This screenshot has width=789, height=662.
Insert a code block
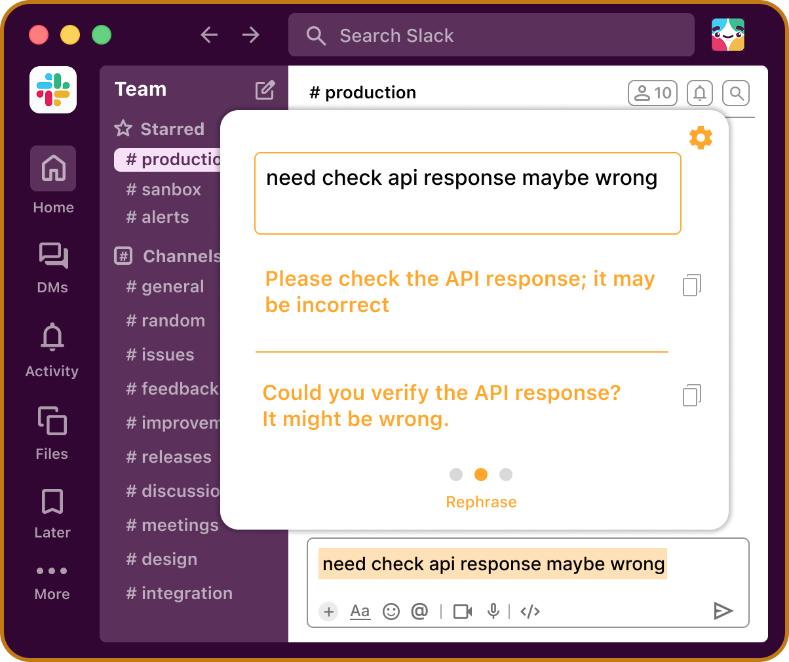coord(530,612)
